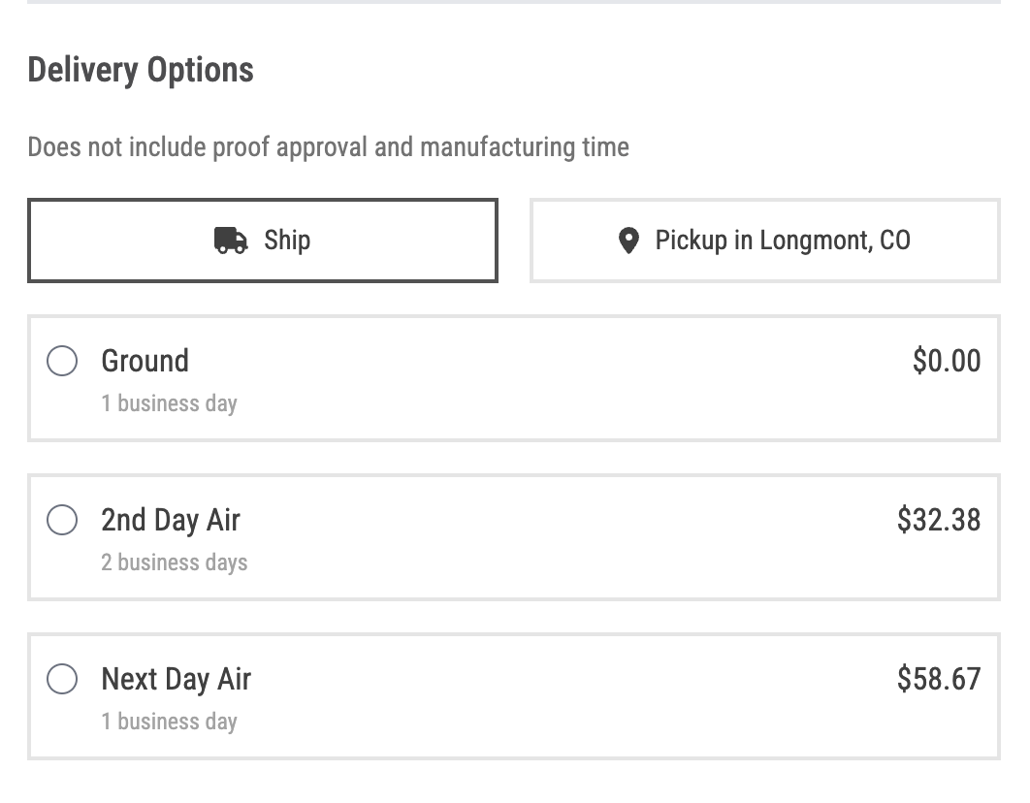Click the location pin icon
1030x803 pixels.
click(x=628, y=241)
